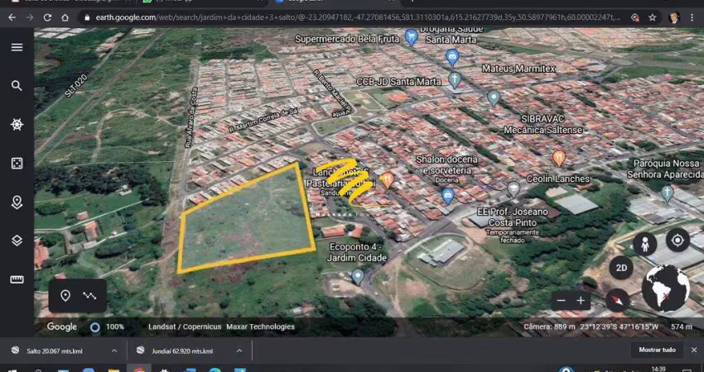Click the 574 m elevation readout
This screenshot has height=372, width=704.
(x=682, y=327)
